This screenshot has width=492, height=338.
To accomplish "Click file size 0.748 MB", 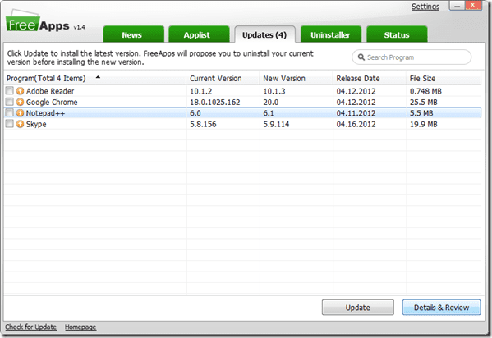I will [x=425, y=91].
